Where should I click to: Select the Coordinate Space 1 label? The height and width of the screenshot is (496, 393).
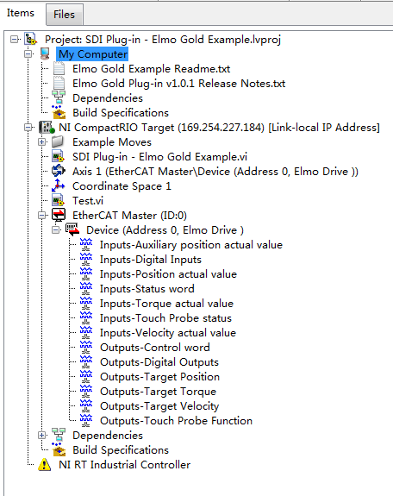122,186
